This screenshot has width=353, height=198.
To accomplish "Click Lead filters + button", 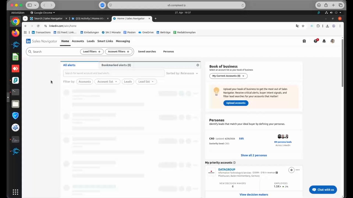I will tap(92, 51).
